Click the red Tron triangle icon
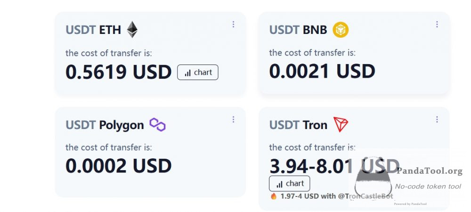 point(341,124)
